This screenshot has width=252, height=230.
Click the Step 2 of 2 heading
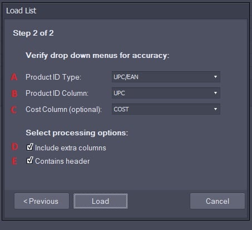click(33, 33)
